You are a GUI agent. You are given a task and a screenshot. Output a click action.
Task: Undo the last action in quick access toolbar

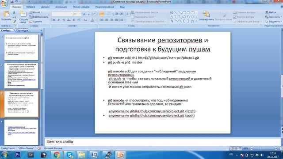tap(16, 2)
